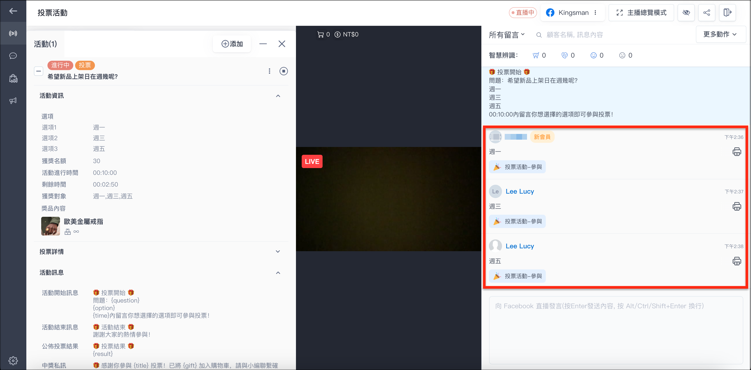Click the 歐美金屬戒指 prize name

click(83, 221)
